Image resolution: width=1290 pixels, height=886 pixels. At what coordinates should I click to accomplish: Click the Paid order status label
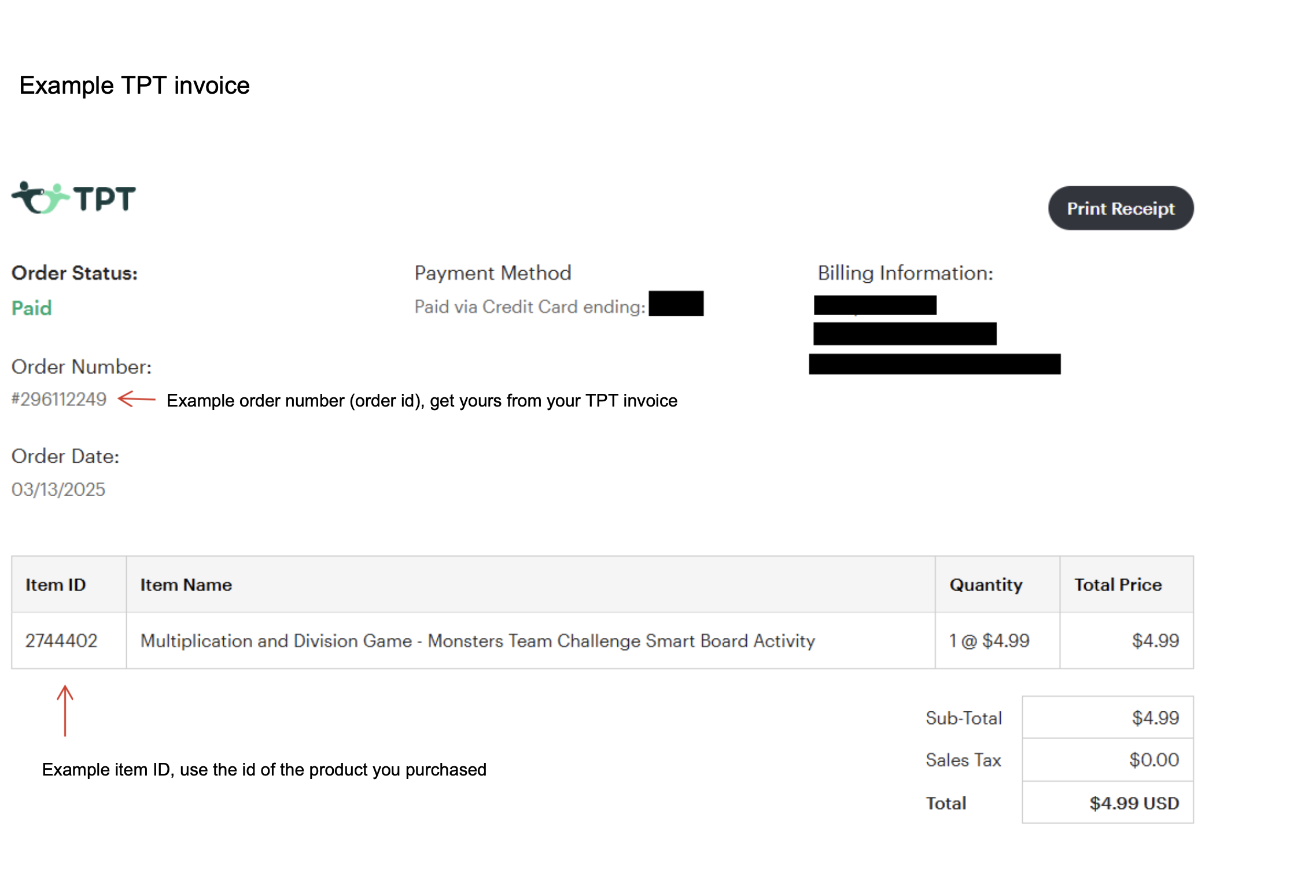(31, 308)
